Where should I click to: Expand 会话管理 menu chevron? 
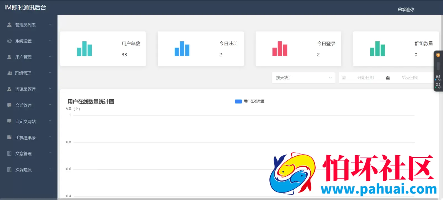coord(50,105)
